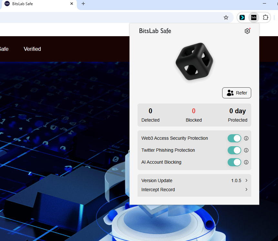Show info for AI Account Blocking

(x=246, y=162)
